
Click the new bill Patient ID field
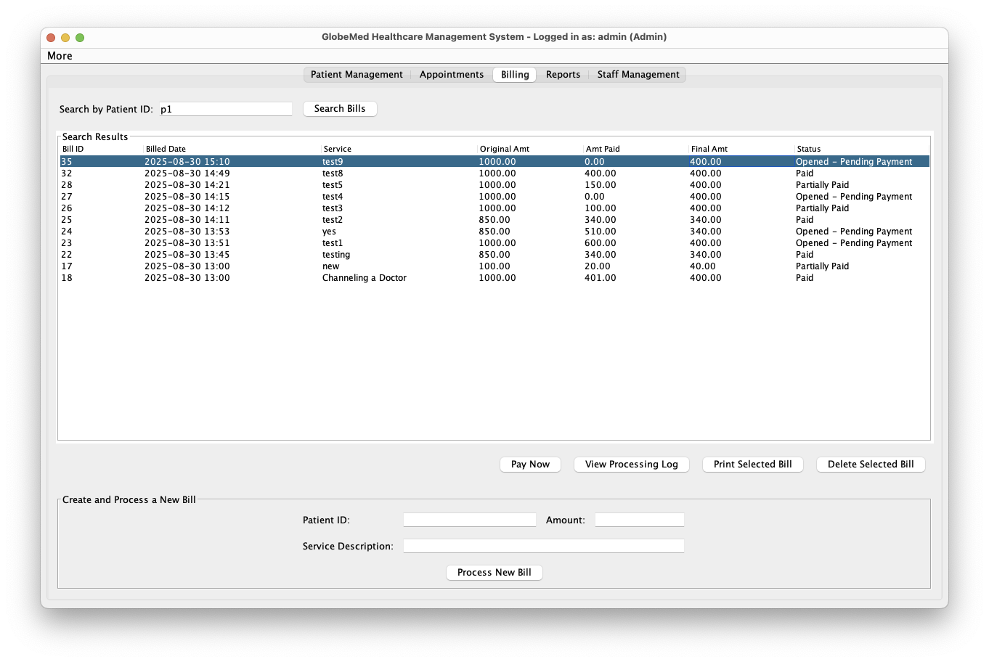point(469,520)
